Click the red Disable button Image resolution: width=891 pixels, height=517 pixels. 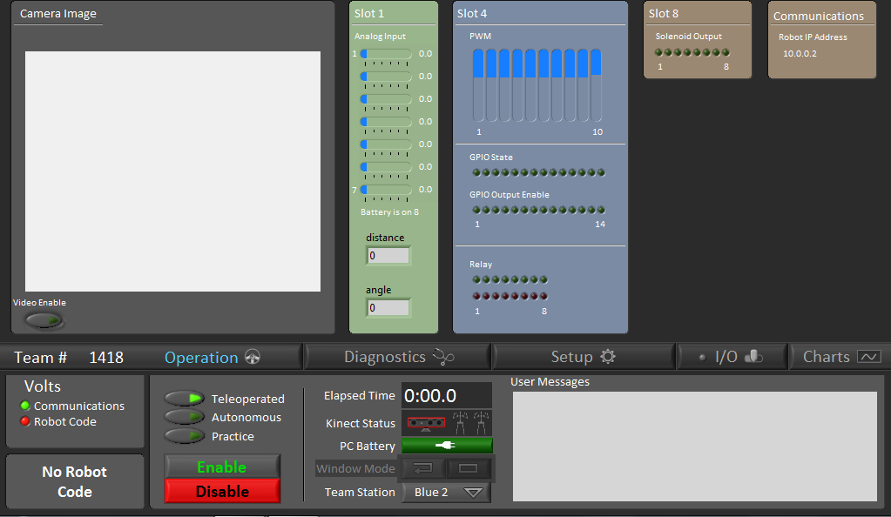(x=222, y=491)
